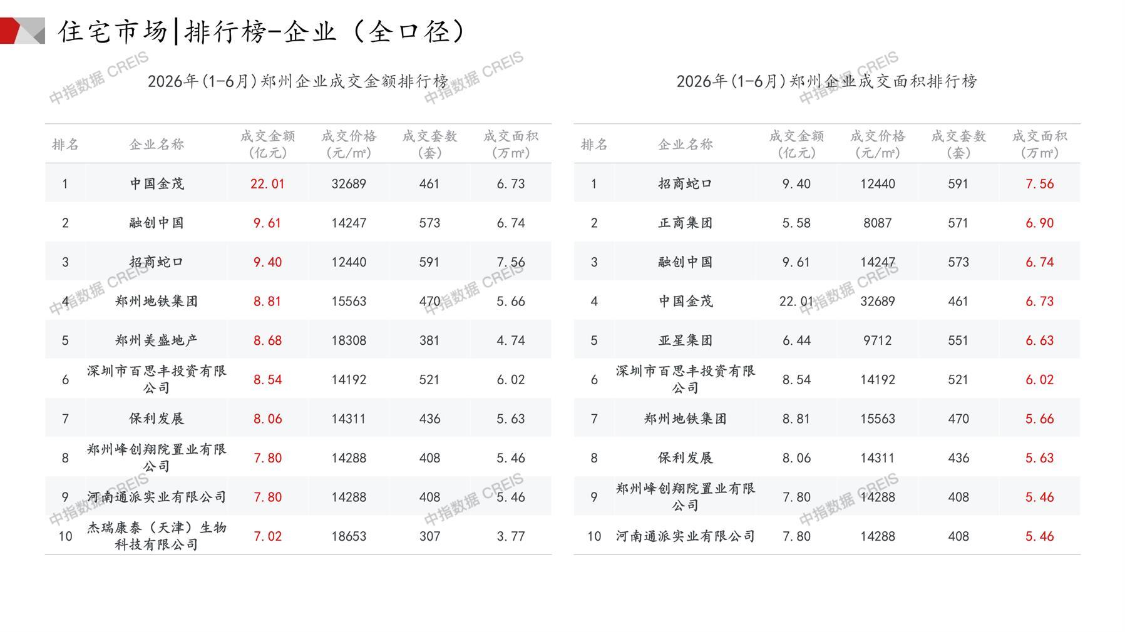Click 12440 price in the 成交面积排行榜 table

(x=878, y=184)
